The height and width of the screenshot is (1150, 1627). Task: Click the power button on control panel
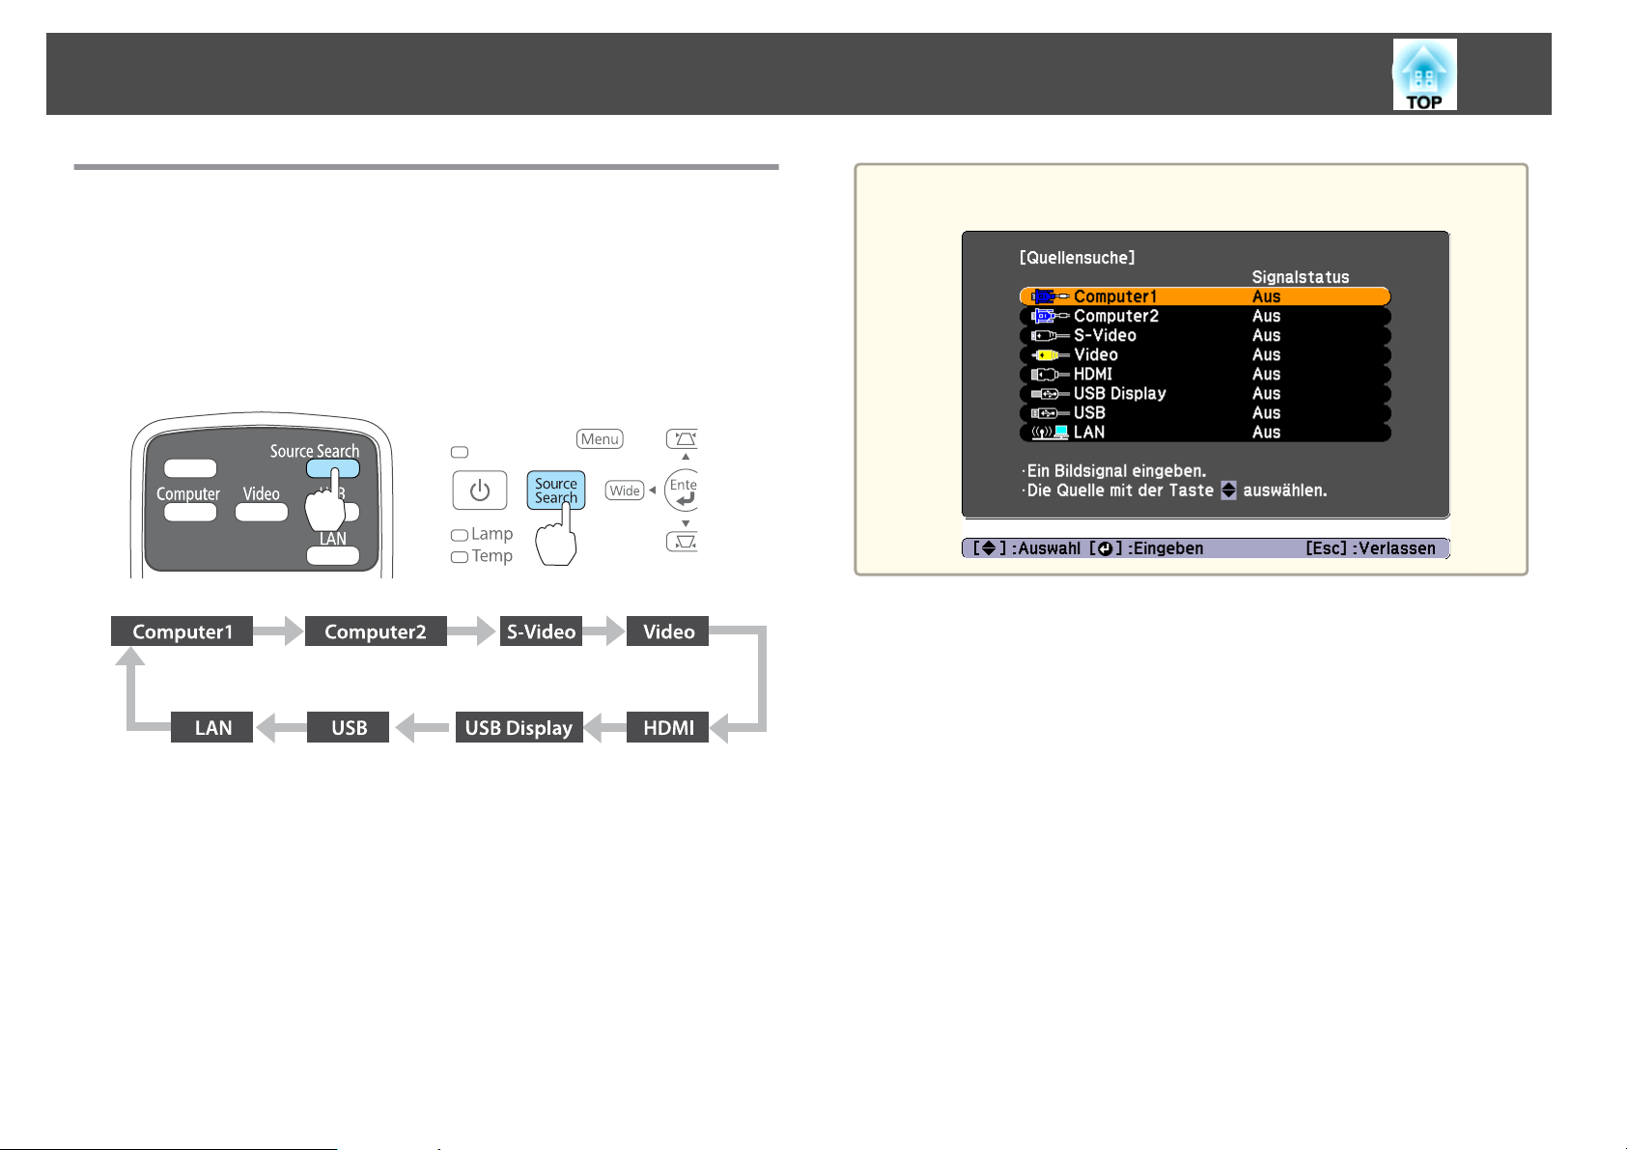480,491
